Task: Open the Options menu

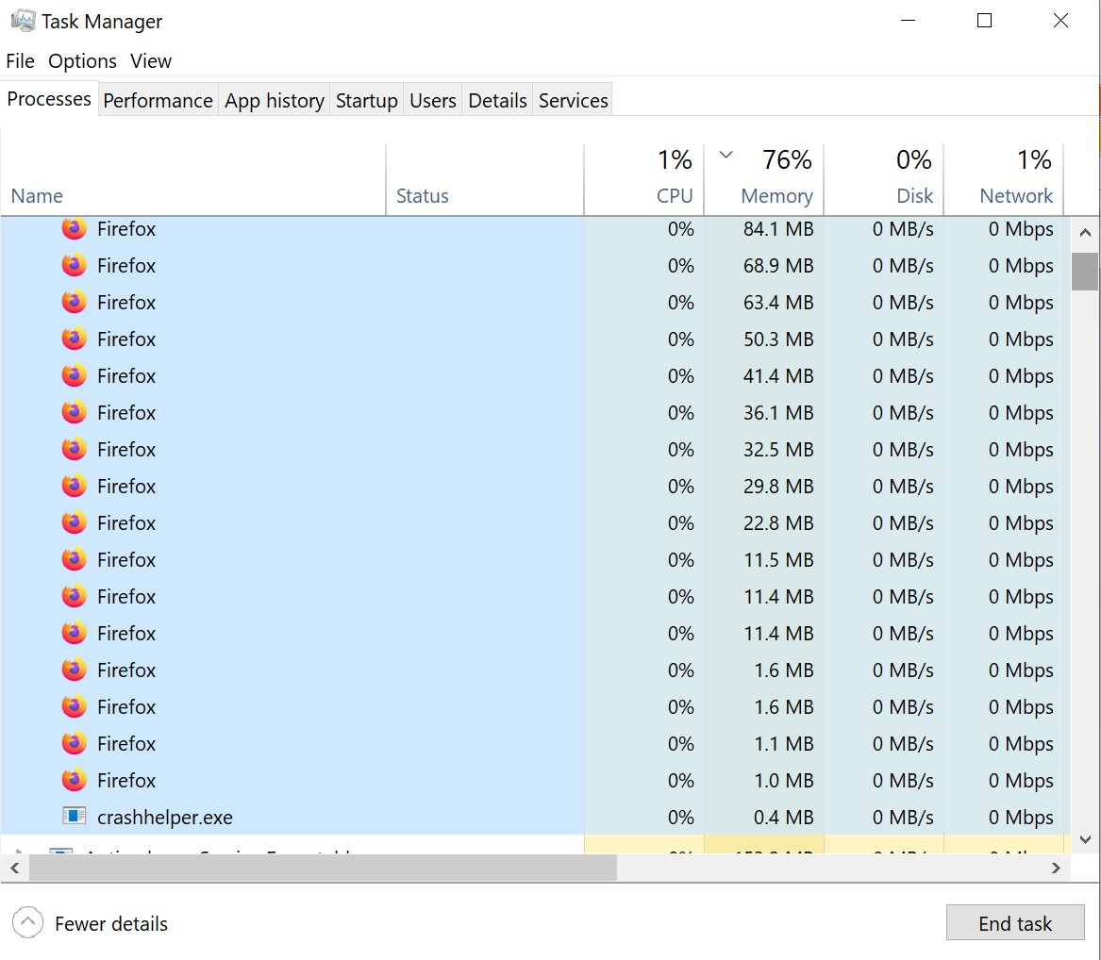Action: pos(82,61)
